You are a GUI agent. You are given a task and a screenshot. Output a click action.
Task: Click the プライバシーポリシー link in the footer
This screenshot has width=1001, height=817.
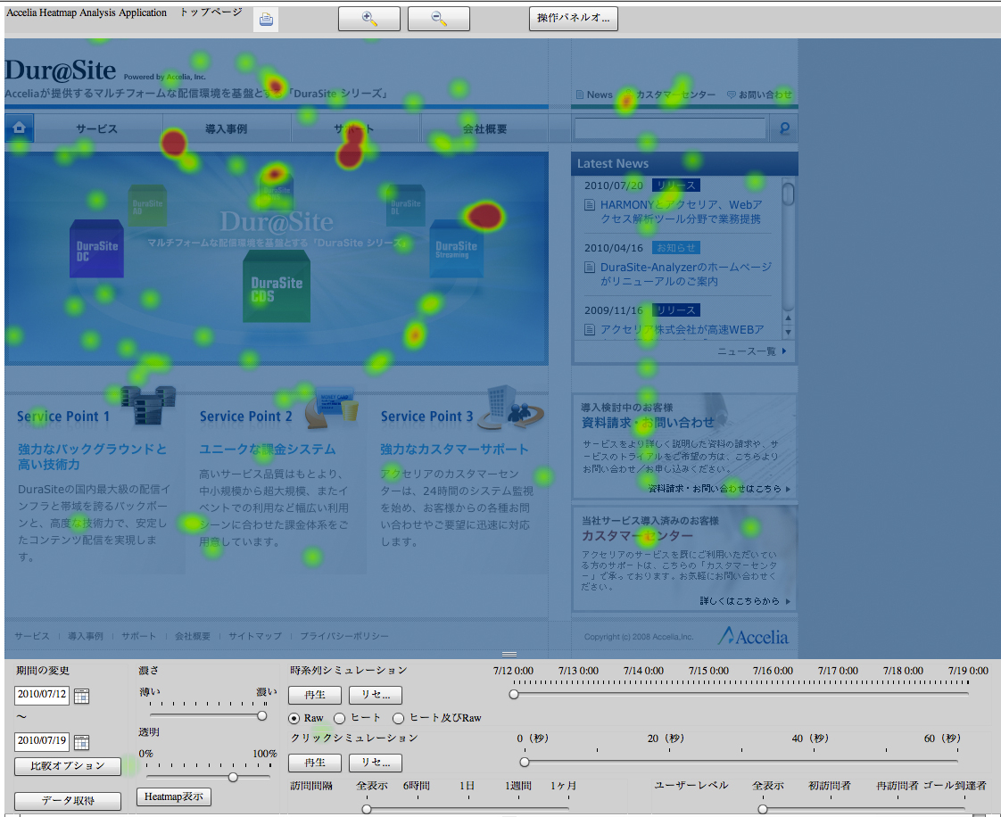[x=344, y=636]
